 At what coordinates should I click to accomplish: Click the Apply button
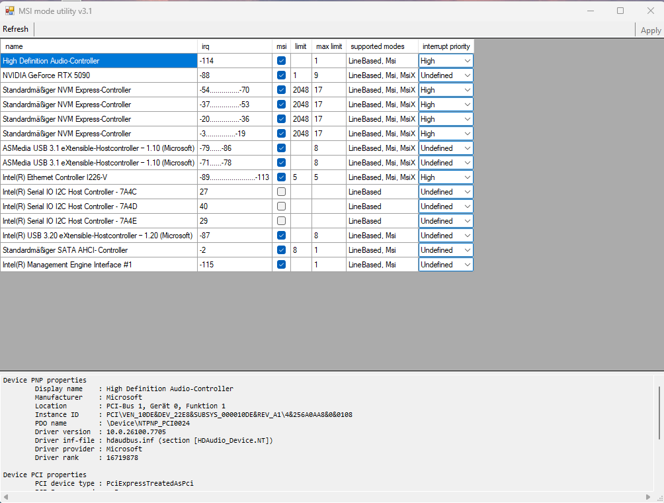tap(651, 30)
